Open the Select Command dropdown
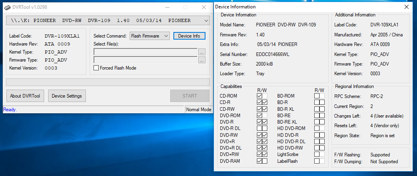 tap(150, 36)
